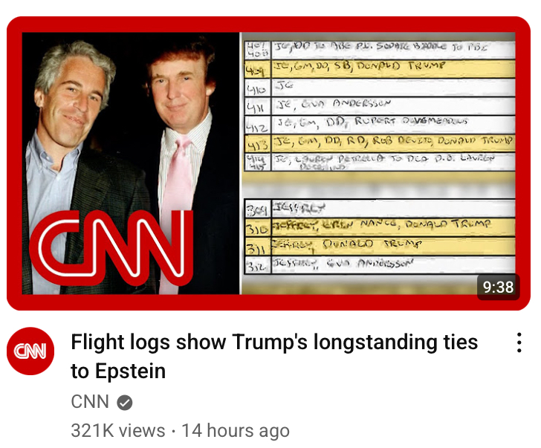Click flight log row 412 with Rupert
This screenshot has height=448, width=541.
pyautogui.click(x=380, y=125)
